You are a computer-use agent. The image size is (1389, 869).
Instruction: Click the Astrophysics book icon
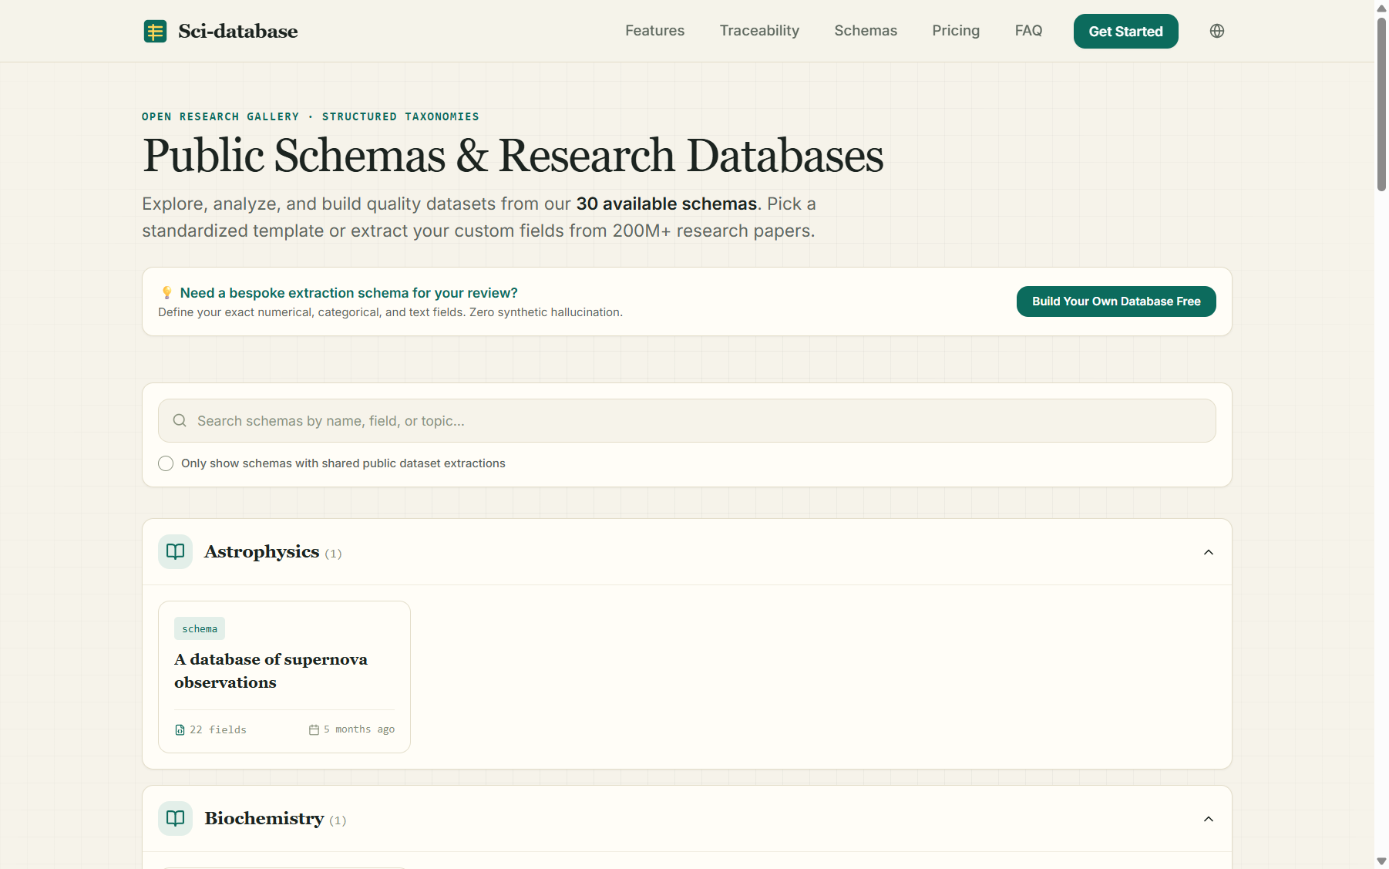point(175,552)
